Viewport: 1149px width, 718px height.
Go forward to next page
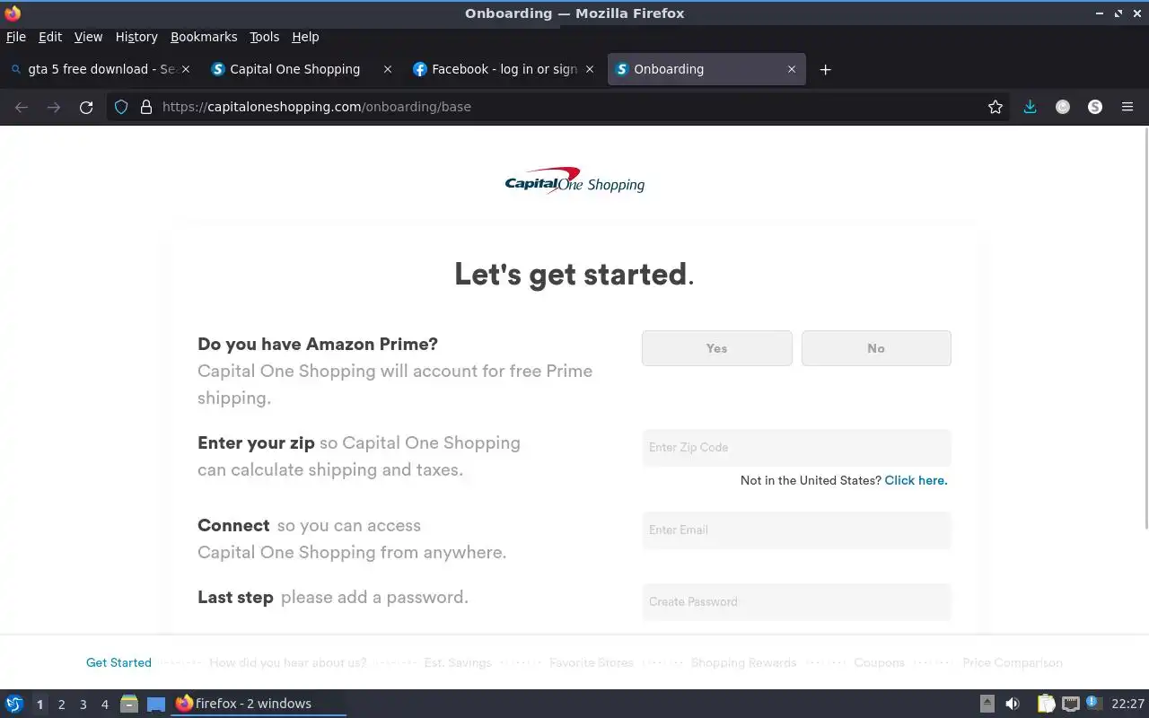pyautogui.click(x=54, y=107)
